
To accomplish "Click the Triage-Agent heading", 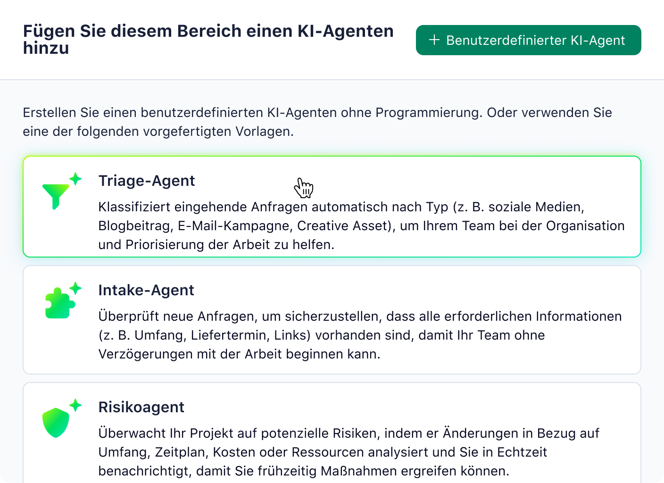I will pos(147,181).
